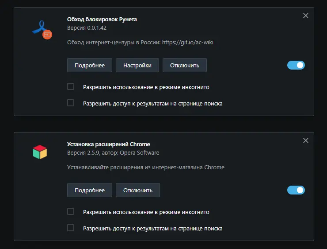327x249 pixels.
Task: Open the https://git.io/ac-wiki link
Action: pos(188,43)
